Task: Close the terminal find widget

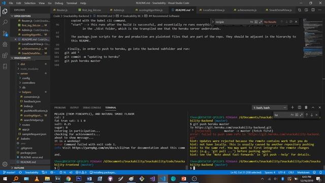Action: (316, 115)
